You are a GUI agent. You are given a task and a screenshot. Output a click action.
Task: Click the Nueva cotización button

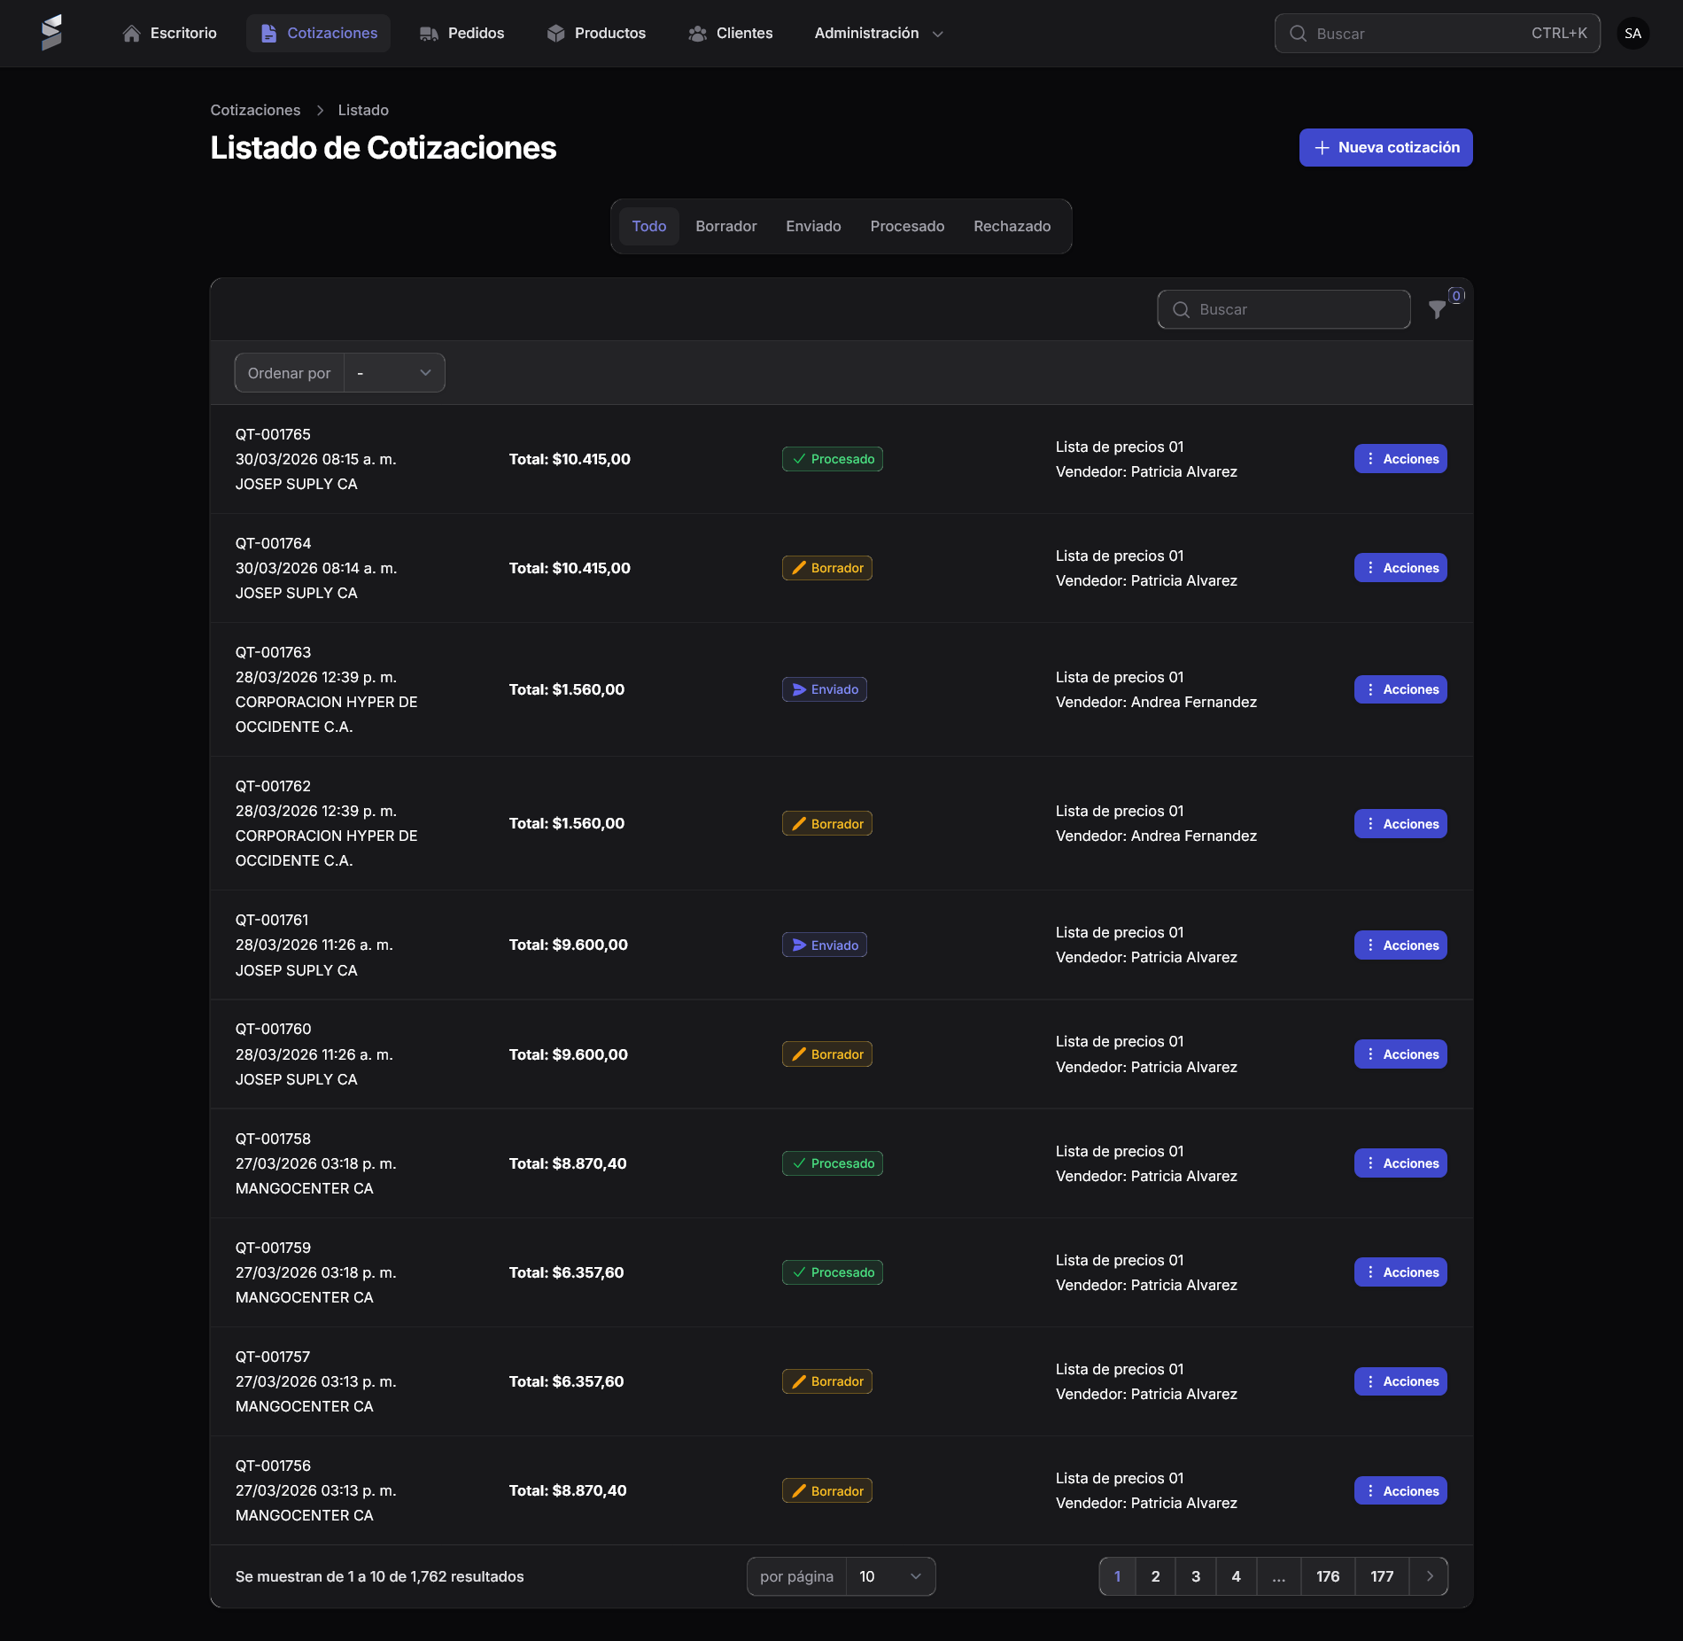[1384, 147]
